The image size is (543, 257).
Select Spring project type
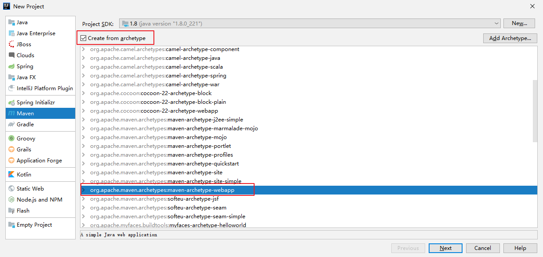[40, 66]
